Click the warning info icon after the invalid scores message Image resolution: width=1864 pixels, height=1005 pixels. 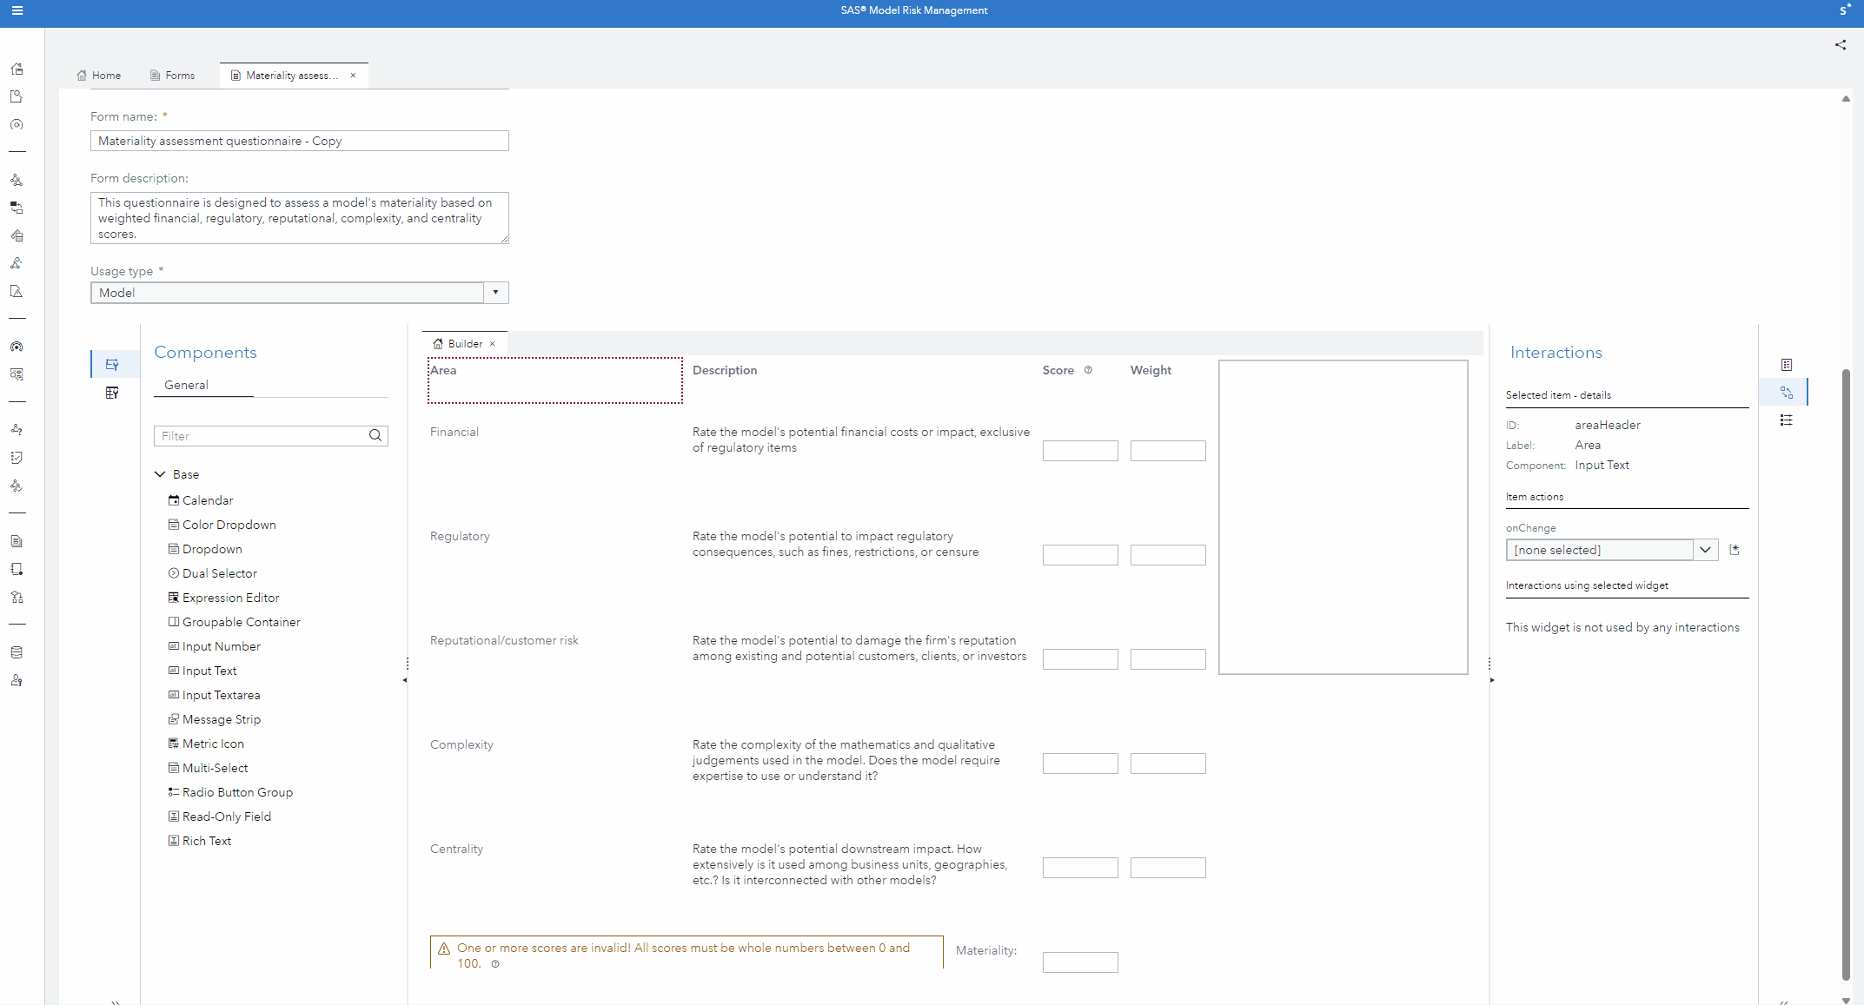[x=495, y=964]
